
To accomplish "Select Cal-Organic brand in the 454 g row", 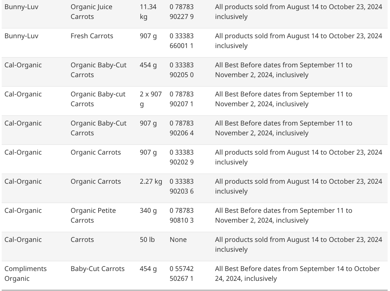I will pyautogui.click(x=23, y=65).
